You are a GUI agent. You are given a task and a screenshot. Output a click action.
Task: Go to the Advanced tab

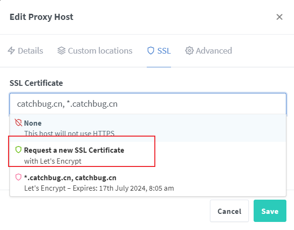coord(214,51)
